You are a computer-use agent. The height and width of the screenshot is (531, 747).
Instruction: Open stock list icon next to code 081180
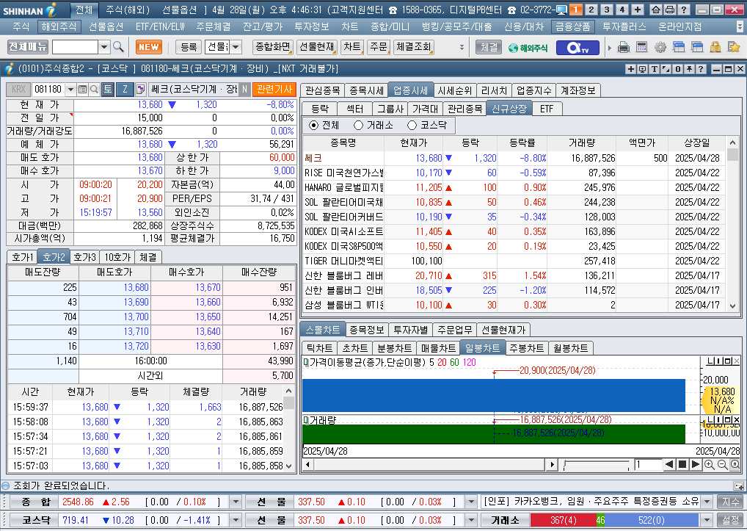pyautogui.click(x=82, y=89)
